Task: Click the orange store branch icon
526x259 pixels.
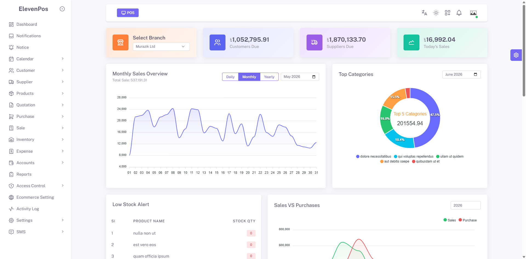Action: coord(121,42)
